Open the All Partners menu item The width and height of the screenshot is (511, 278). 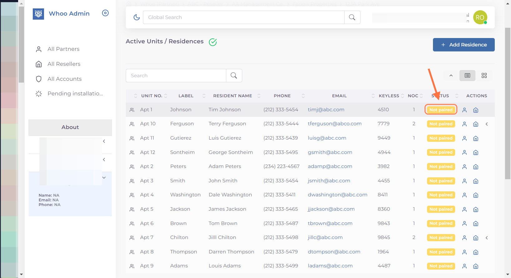[x=63, y=49]
